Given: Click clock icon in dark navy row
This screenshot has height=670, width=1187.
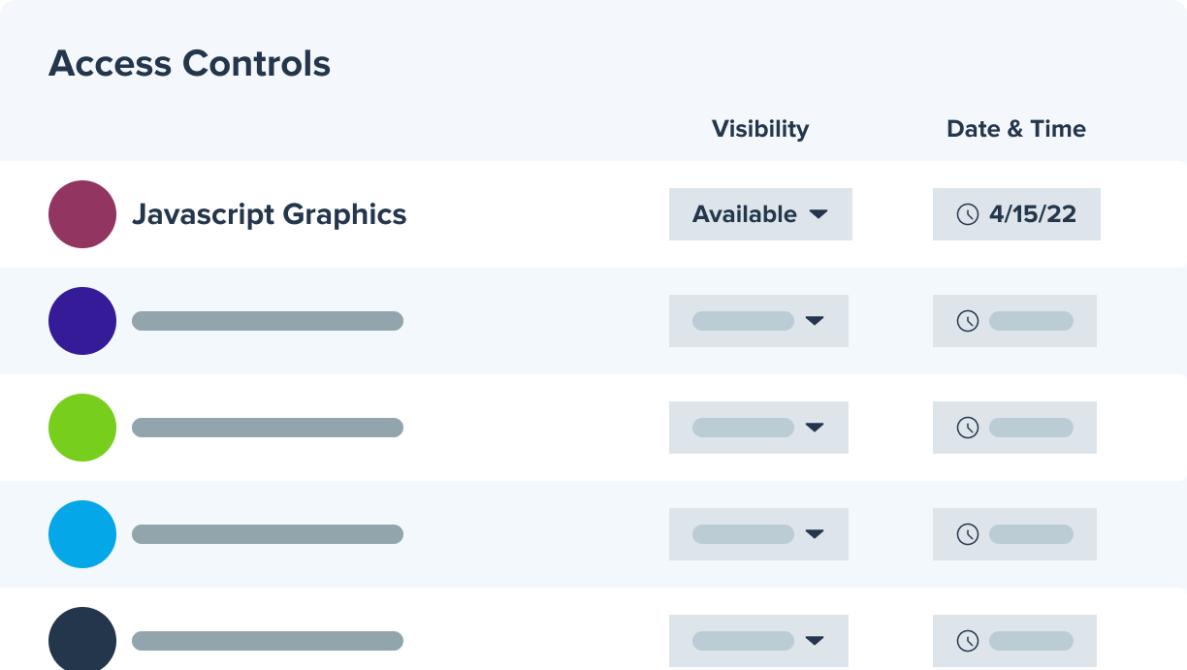Looking at the screenshot, I should click(967, 641).
